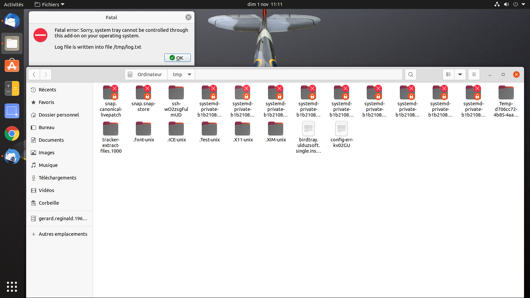
Task: Open the view options dropdown arrow
Action: (460, 74)
